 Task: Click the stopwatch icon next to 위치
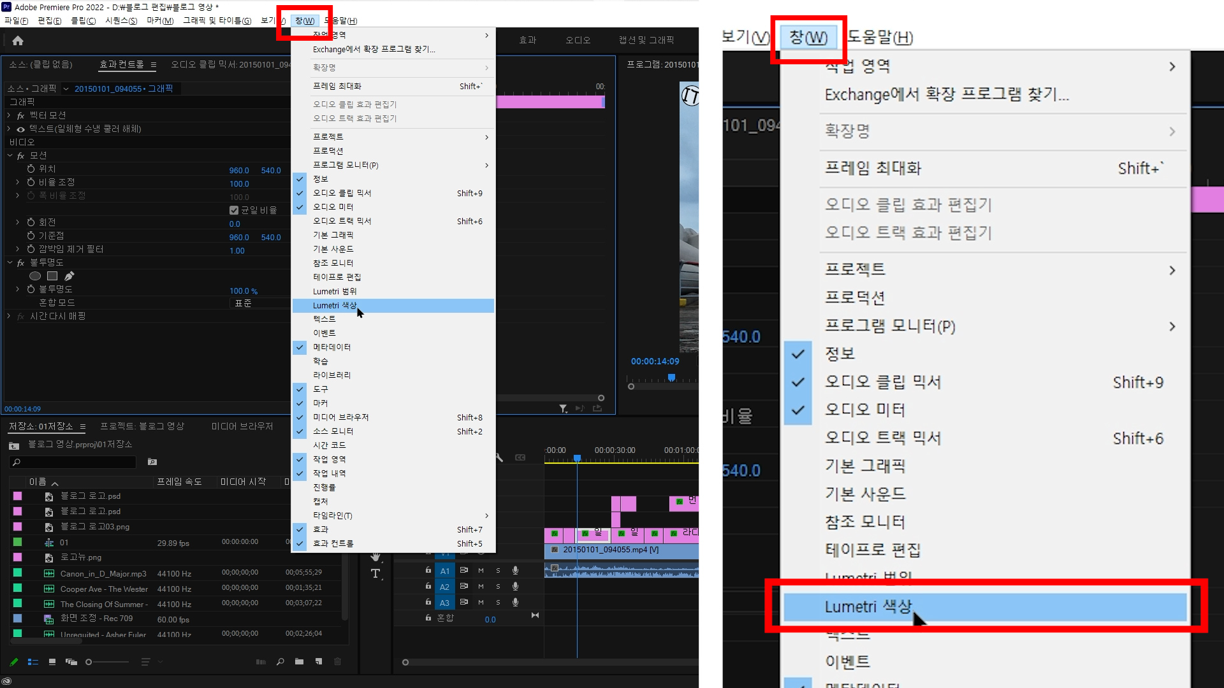pos(31,169)
